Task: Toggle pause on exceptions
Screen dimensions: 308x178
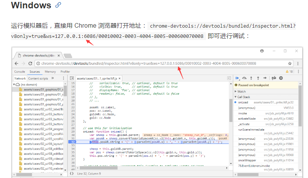Action: tap(281, 78)
